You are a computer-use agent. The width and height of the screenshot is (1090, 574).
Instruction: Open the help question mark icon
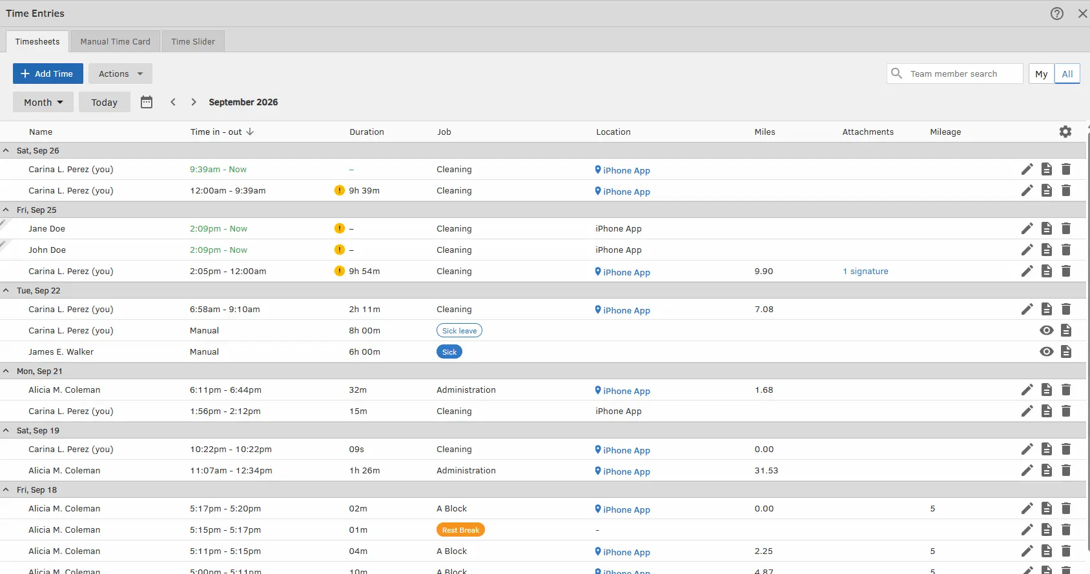point(1057,14)
